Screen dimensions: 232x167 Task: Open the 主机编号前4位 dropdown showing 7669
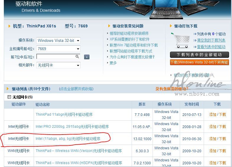coord(58,49)
